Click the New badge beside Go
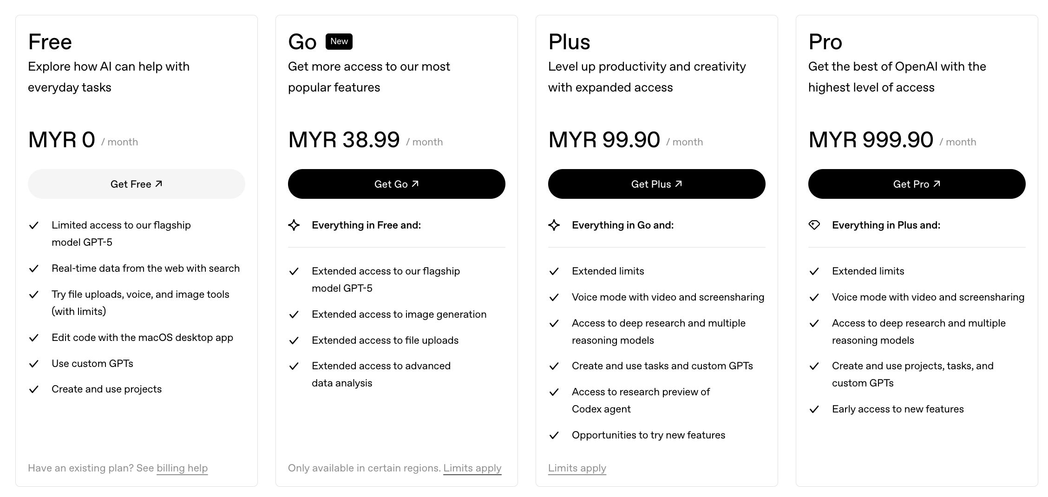1048x497 pixels. coord(339,41)
